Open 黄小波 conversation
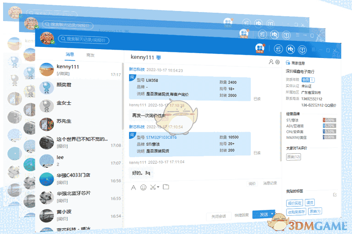Screen dimensions: 352x234 (79, 215)
